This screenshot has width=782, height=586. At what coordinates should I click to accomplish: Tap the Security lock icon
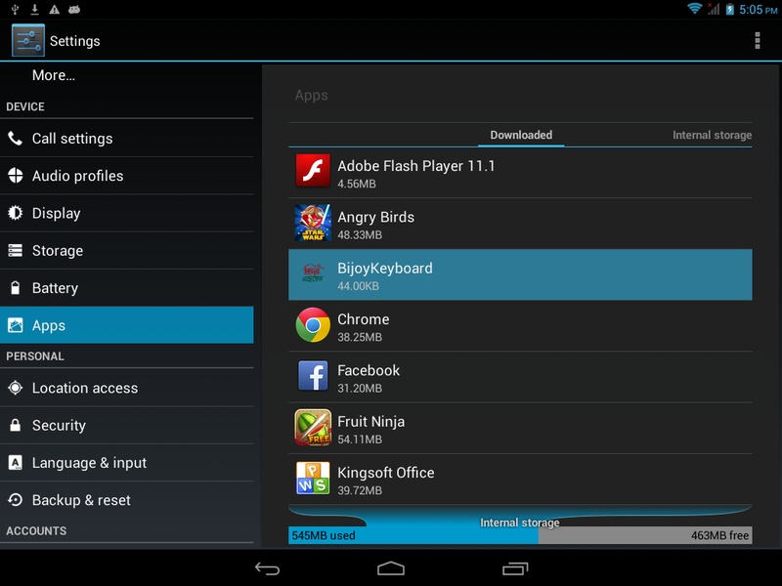16,425
